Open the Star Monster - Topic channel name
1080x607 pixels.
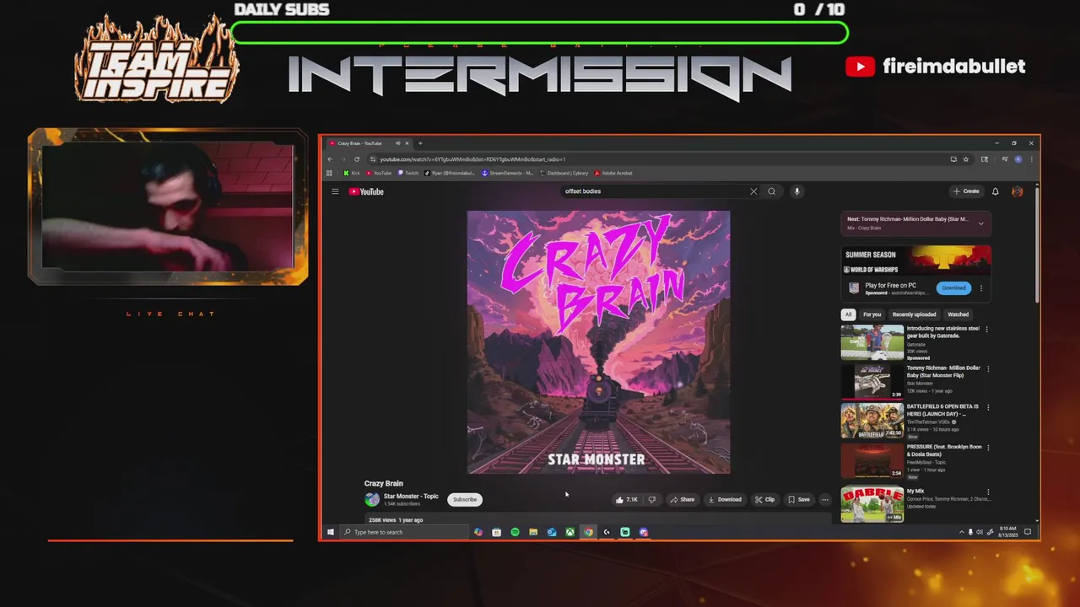point(411,497)
